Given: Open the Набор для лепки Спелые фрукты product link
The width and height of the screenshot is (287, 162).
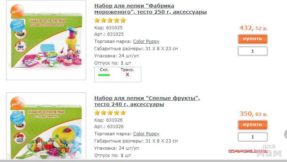Looking at the screenshot, I should point(147,101).
